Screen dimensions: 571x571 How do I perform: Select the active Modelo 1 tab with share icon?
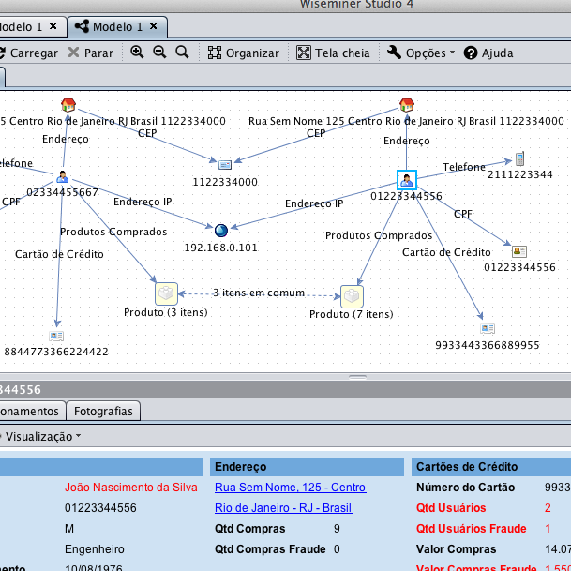click(x=117, y=26)
